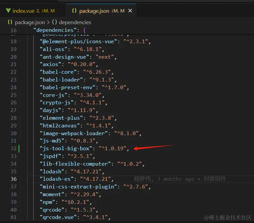Click the "ant-design-vue" key text
Image resolution: width=254 pixels, height=223 pixels.
64,57
